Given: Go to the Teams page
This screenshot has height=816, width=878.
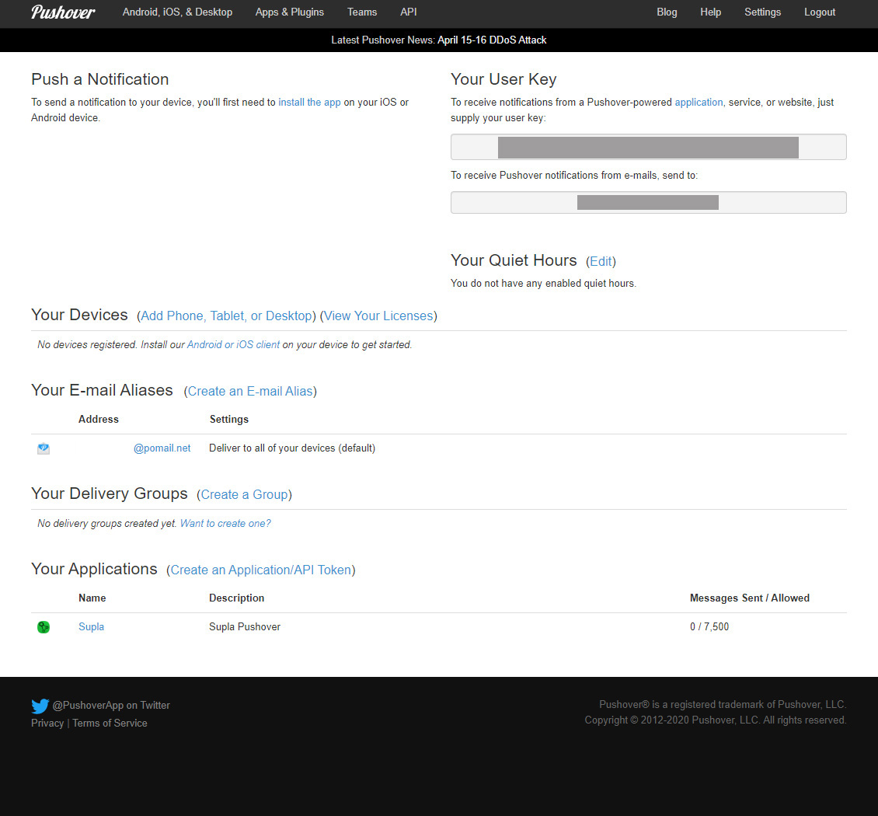Looking at the screenshot, I should (x=362, y=12).
